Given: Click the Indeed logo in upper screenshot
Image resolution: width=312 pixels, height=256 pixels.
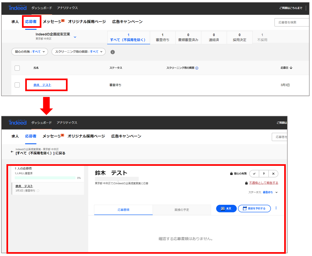Looking at the screenshot, I should [x=17, y=8].
